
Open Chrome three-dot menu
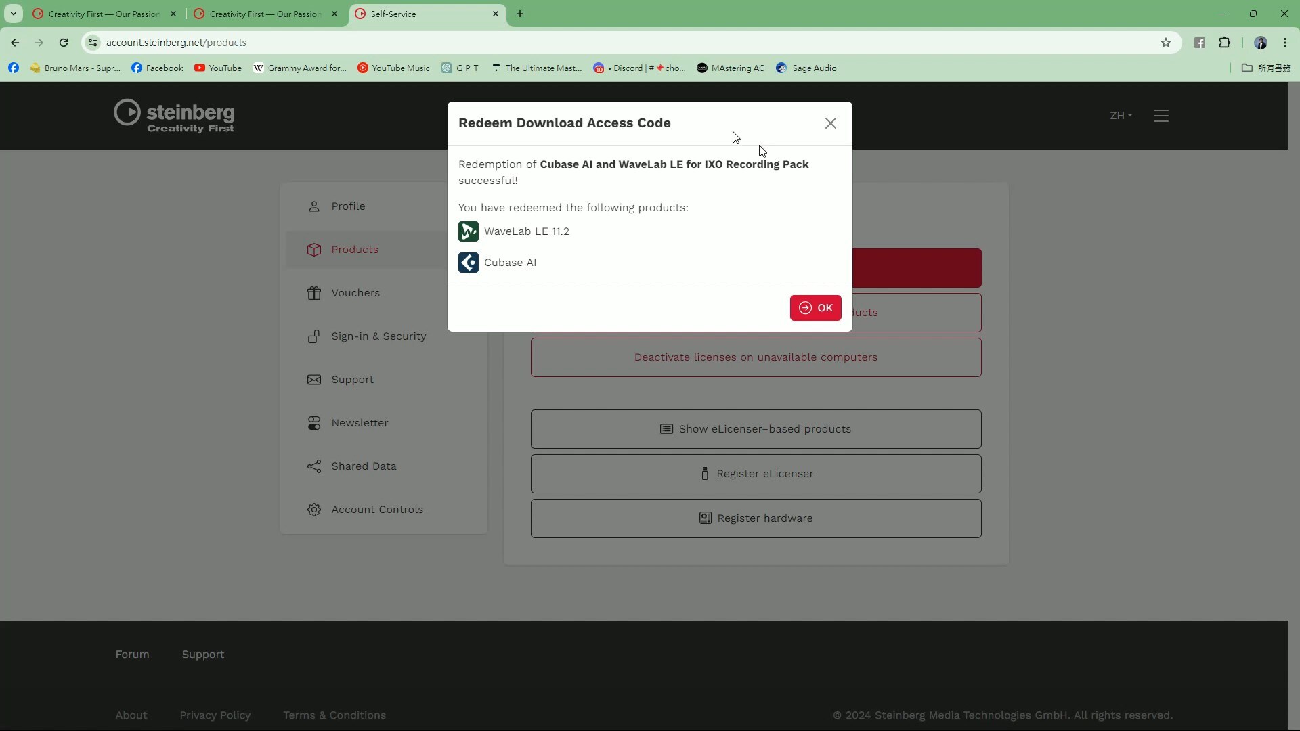1284,43
